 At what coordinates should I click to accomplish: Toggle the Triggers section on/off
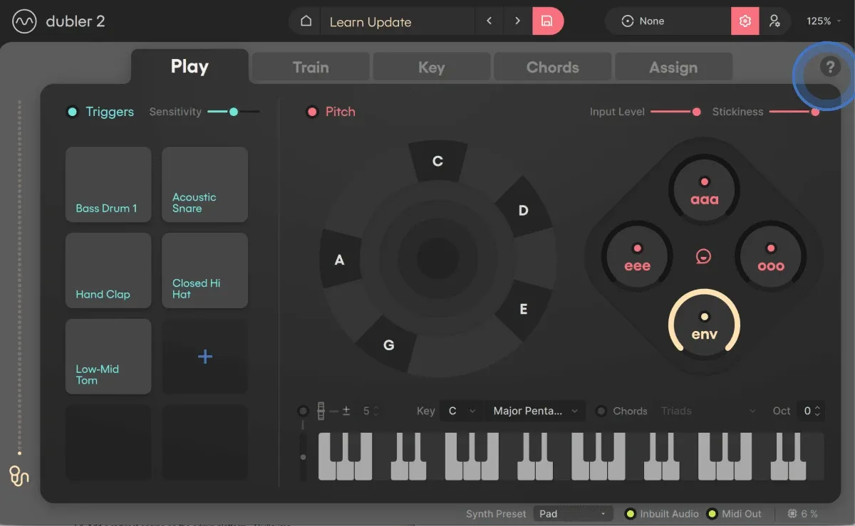72,112
